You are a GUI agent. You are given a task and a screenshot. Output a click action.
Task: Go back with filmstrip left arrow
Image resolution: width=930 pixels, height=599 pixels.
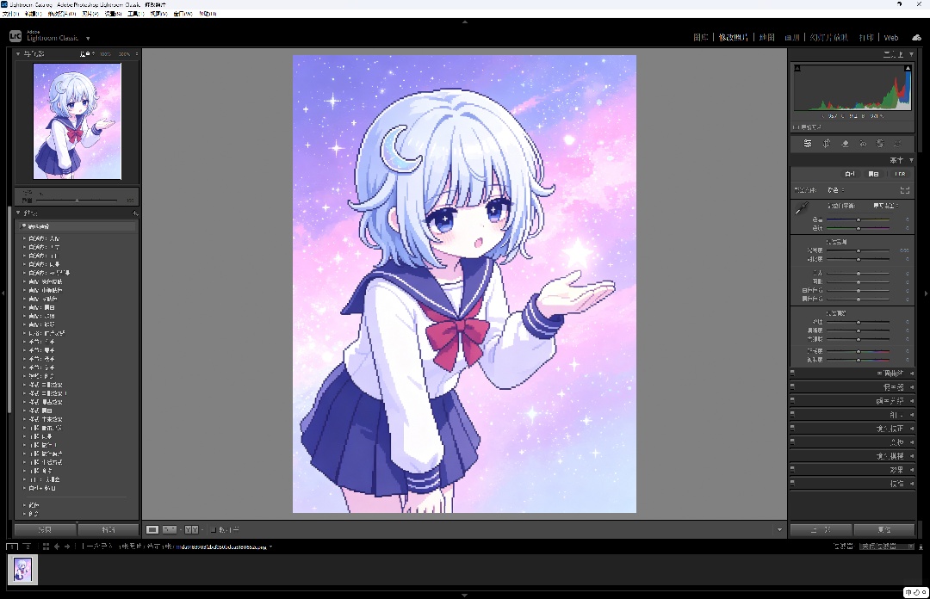tap(57, 547)
